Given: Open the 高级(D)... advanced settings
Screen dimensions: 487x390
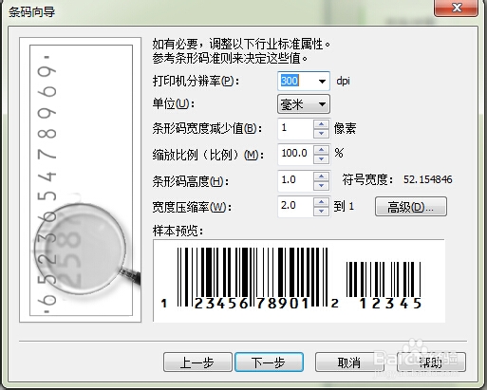Looking at the screenshot, I should point(411,207).
